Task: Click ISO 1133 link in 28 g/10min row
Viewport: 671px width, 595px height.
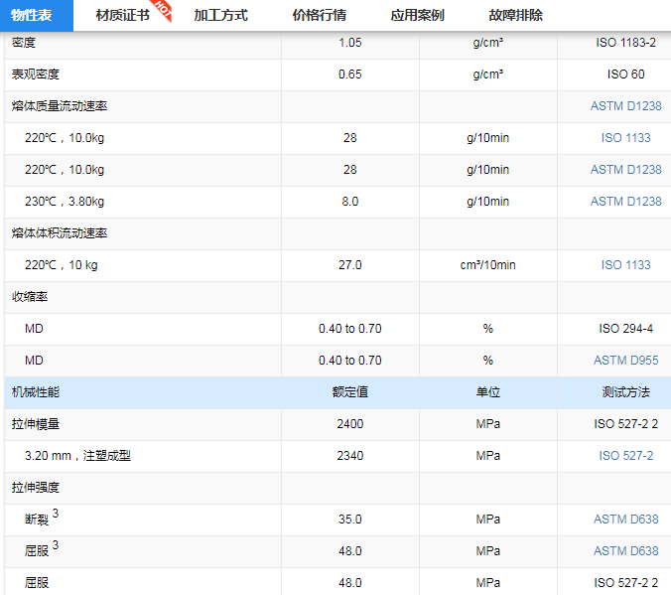Action: [x=625, y=138]
